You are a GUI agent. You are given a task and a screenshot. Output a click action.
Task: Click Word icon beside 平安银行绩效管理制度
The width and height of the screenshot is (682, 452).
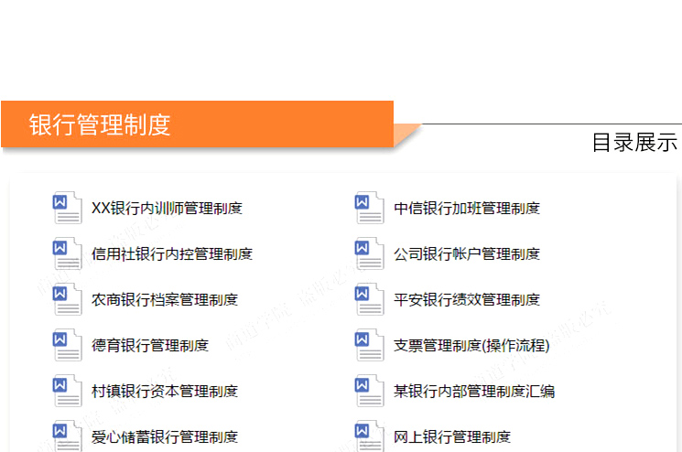(x=369, y=299)
